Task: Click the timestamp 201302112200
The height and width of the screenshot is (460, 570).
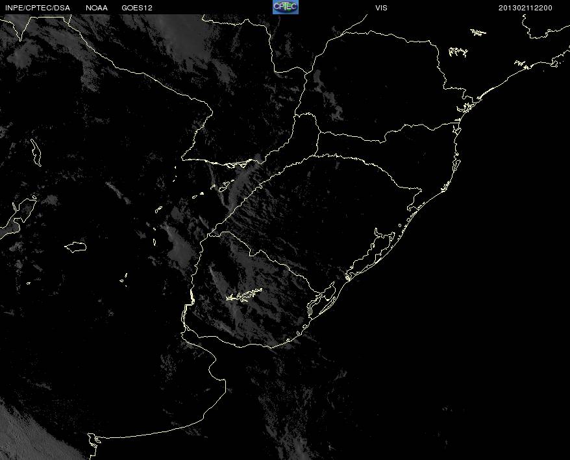Action: click(525, 8)
